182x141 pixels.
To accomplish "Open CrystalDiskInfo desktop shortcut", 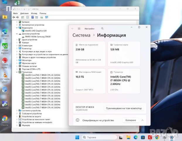I will 5,105.
